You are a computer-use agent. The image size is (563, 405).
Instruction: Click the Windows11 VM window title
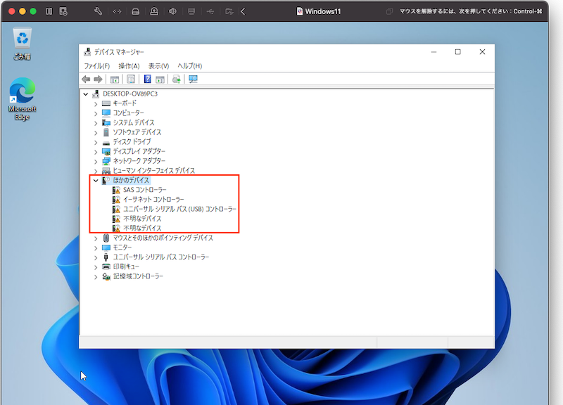323,11
